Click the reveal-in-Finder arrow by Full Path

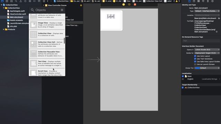pyautogui.click(x=217, y=32)
